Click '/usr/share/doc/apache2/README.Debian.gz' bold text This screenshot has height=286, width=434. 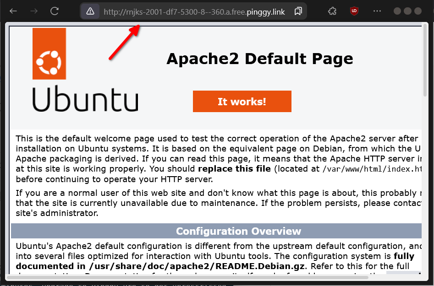[197, 266]
